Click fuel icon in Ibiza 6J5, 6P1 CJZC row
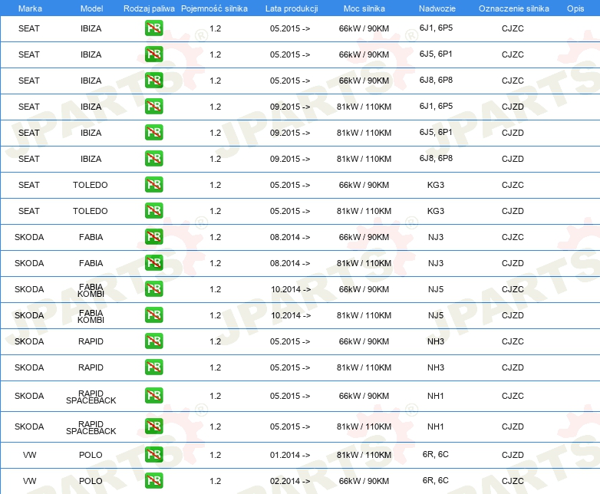600x494 pixels. pyautogui.click(x=153, y=54)
